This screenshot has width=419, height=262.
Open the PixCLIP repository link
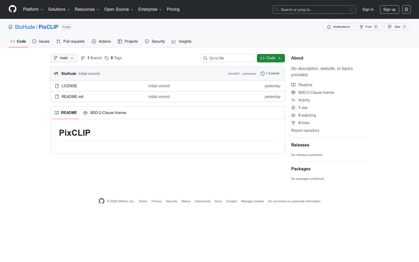click(x=48, y=27)
